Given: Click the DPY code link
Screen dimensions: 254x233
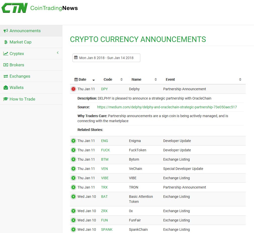Looking at the screenshot, I should [x=104, y=89].
